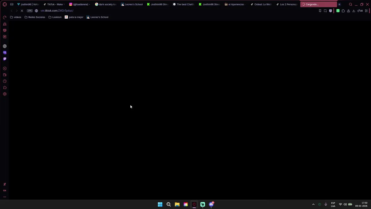This screenshot has width=371, height=209.
Task: Switch to el Apariencias tab
Action: coord(235,4)
